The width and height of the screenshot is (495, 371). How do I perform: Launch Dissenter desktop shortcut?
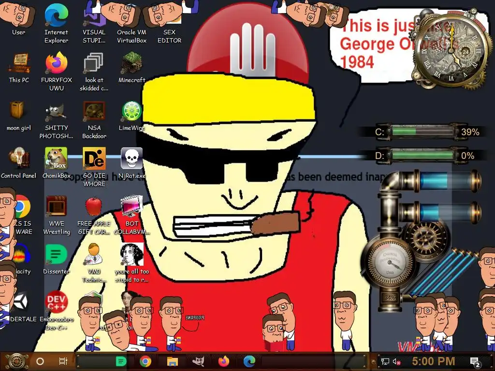[56, 259]
